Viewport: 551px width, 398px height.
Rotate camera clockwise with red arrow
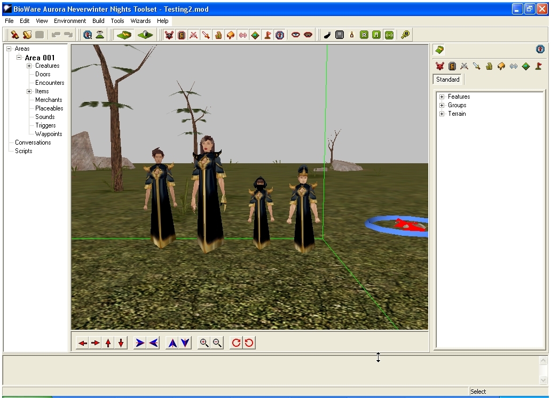click(x=236, y=343)
